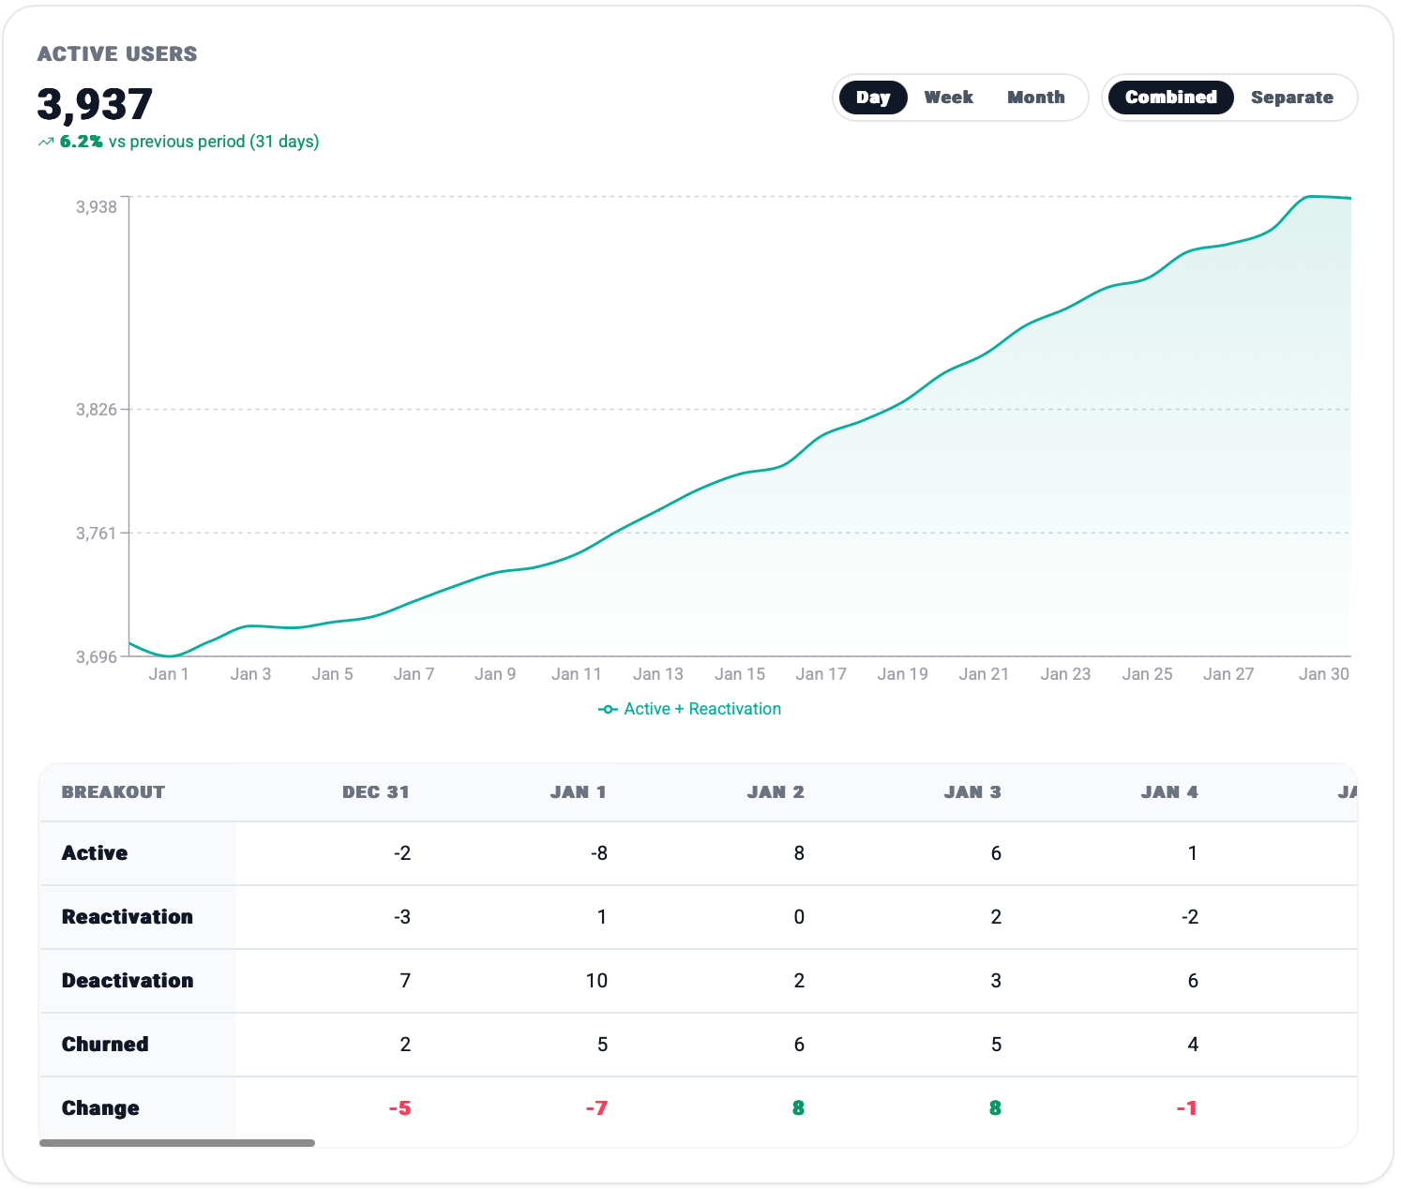Select the Reactivation row label
This screenshot has height=1189, width=1401.
pyautogui.click(x=128, y=917)
